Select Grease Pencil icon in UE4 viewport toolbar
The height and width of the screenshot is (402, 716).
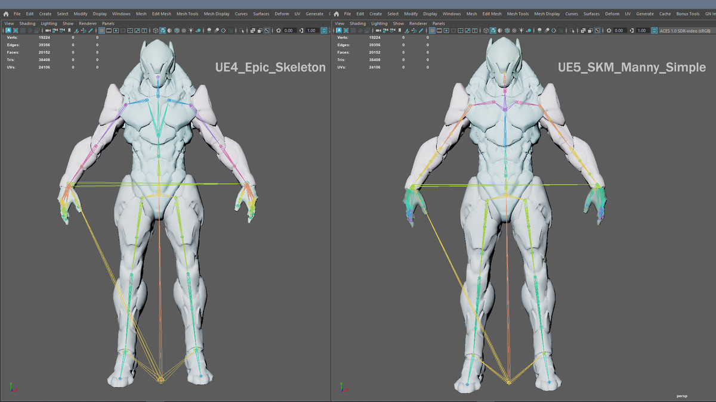click(91, 30)
